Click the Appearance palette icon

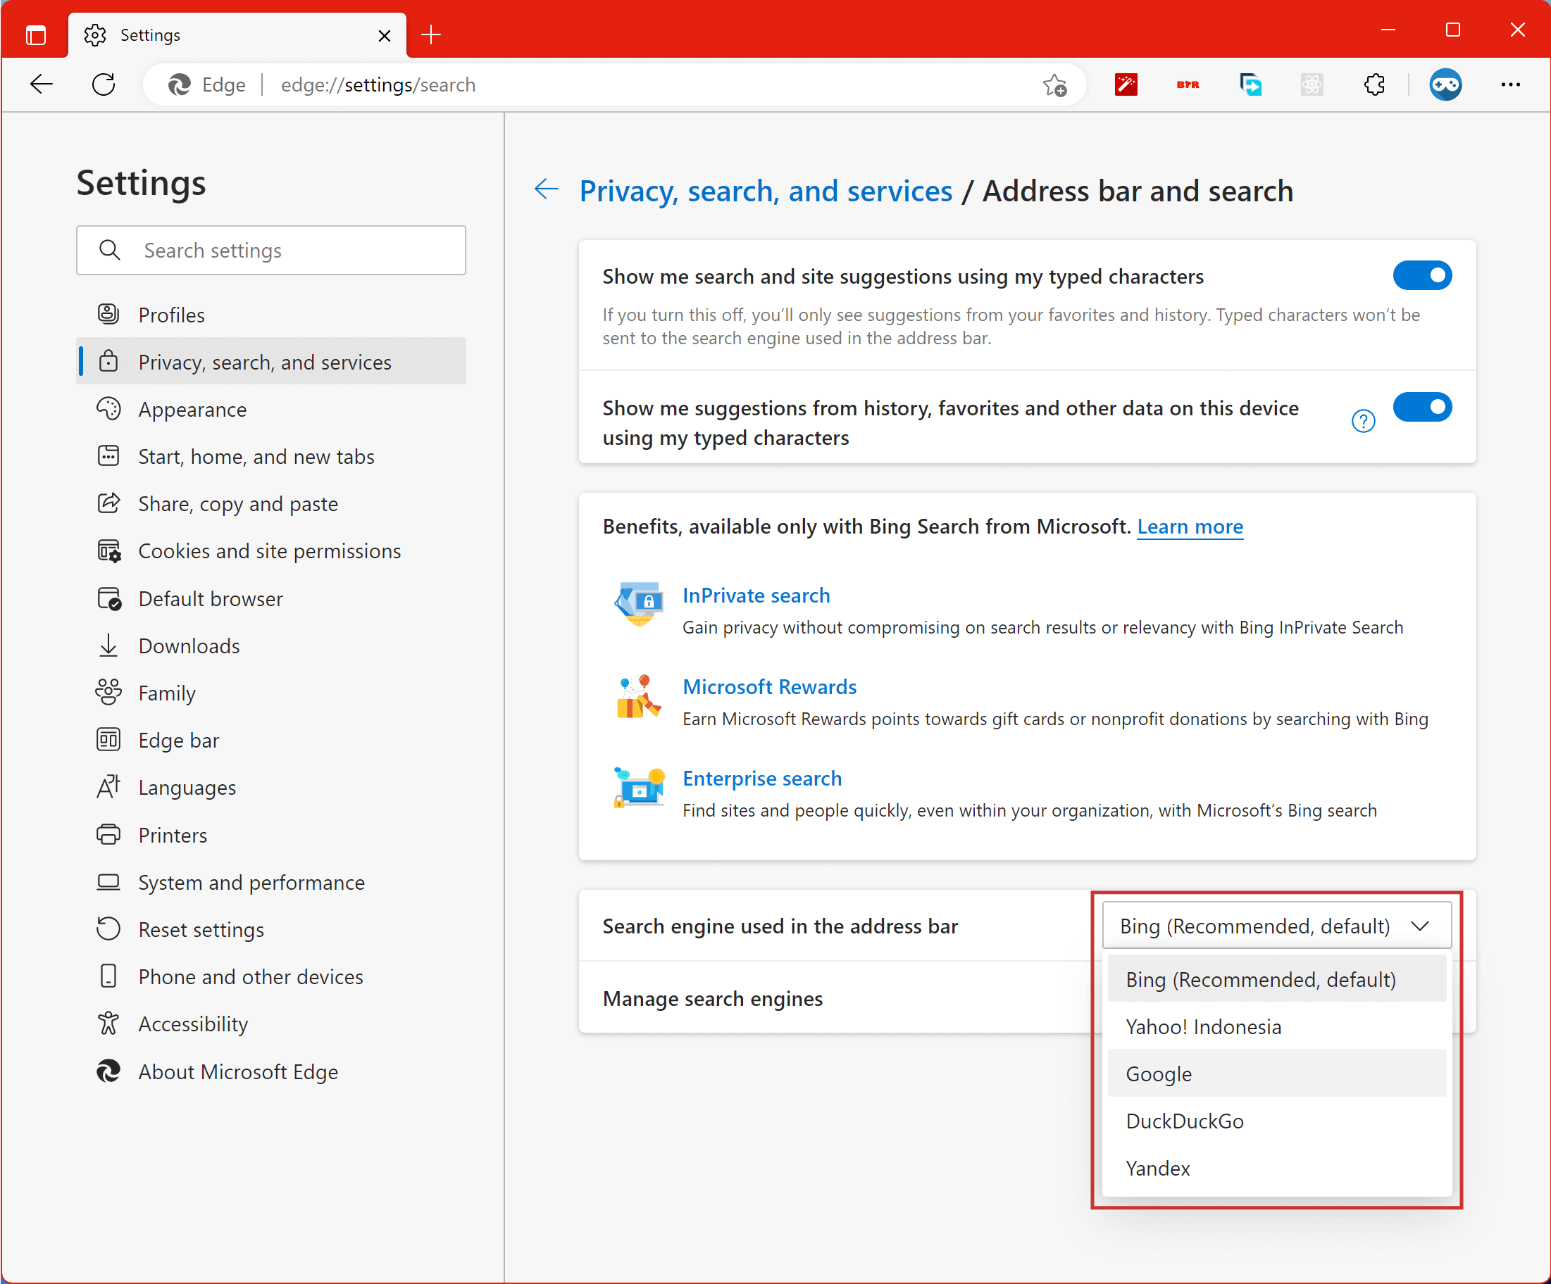108,409
